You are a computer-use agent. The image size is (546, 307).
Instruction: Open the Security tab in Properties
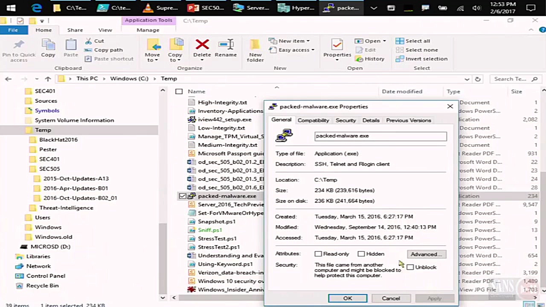(x=346, y=121)
